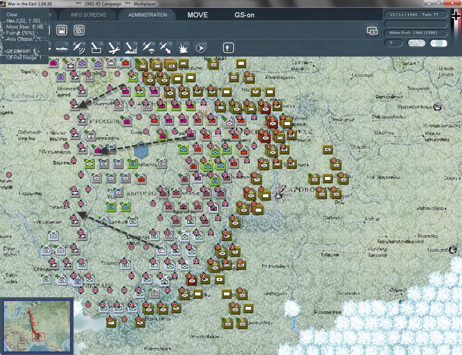Click the 'Minor River: E NE' text
Image resolution: width=462 pixels, height=355 pixels.
coord(25,27)
